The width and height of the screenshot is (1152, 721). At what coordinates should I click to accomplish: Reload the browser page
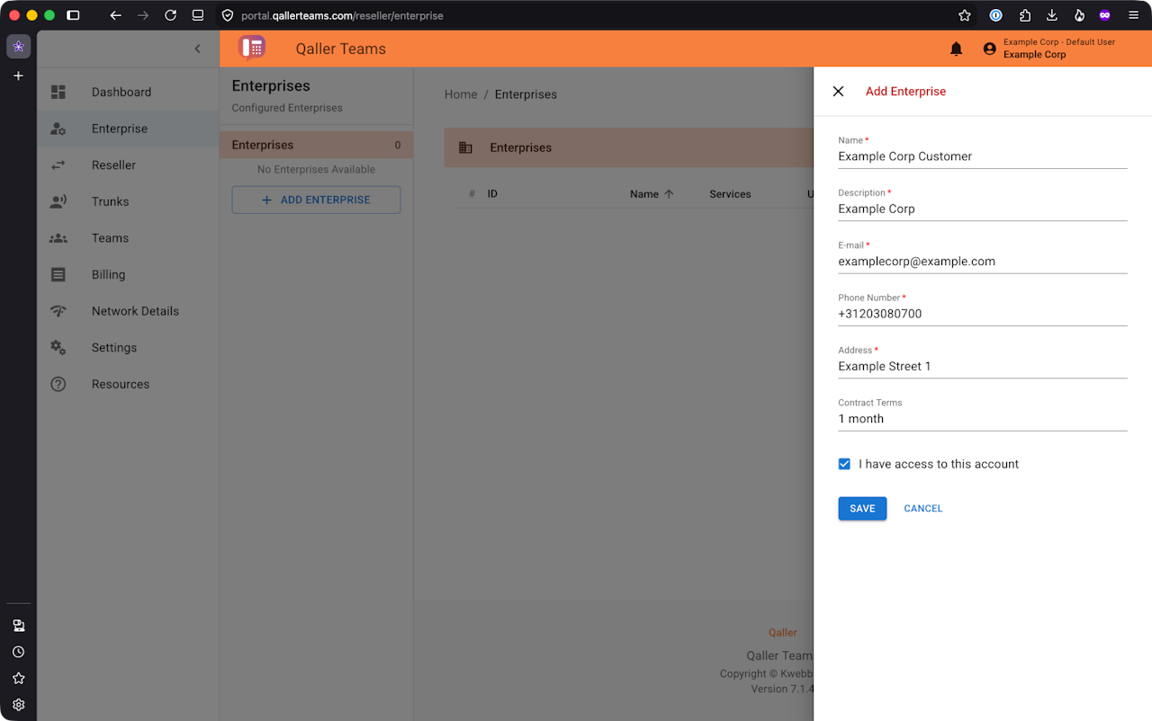[x=170, y=15]
